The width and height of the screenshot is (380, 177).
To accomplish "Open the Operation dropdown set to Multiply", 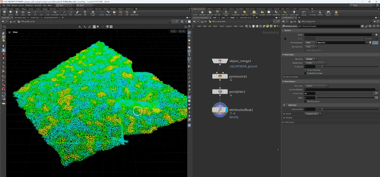I will pyautogui.click(x=311, y=59).
